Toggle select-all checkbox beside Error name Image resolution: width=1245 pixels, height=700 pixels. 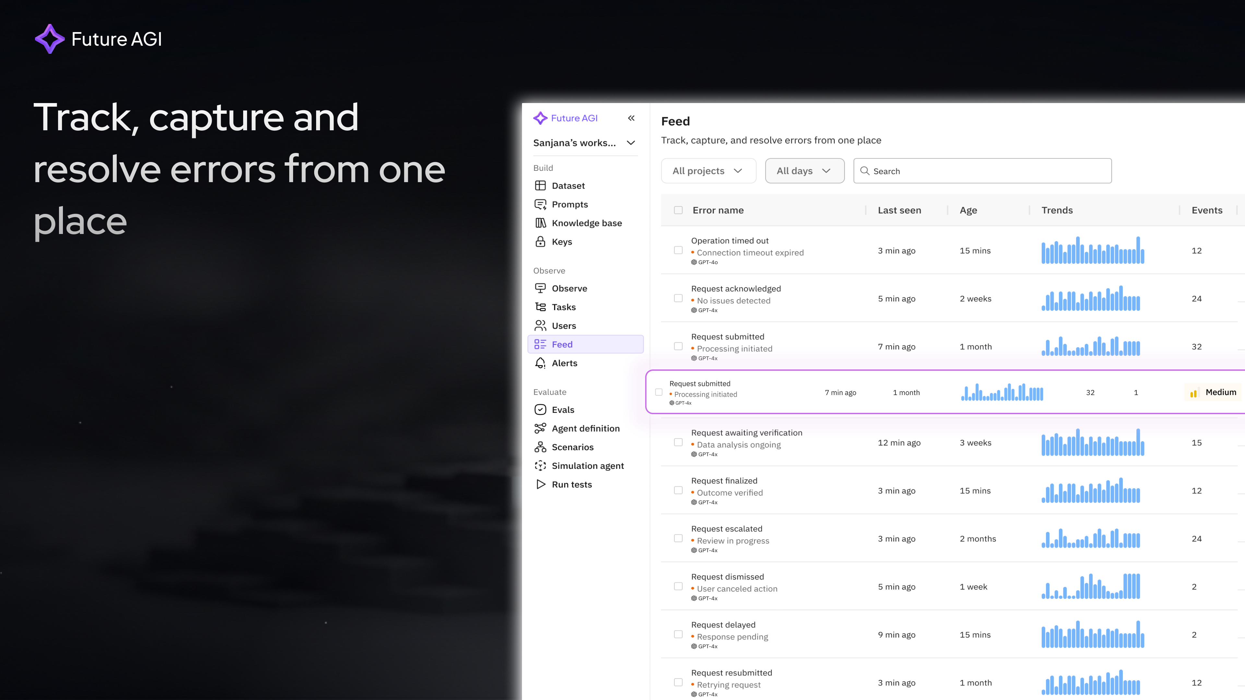pyautogui.click(x=678, y=210)
